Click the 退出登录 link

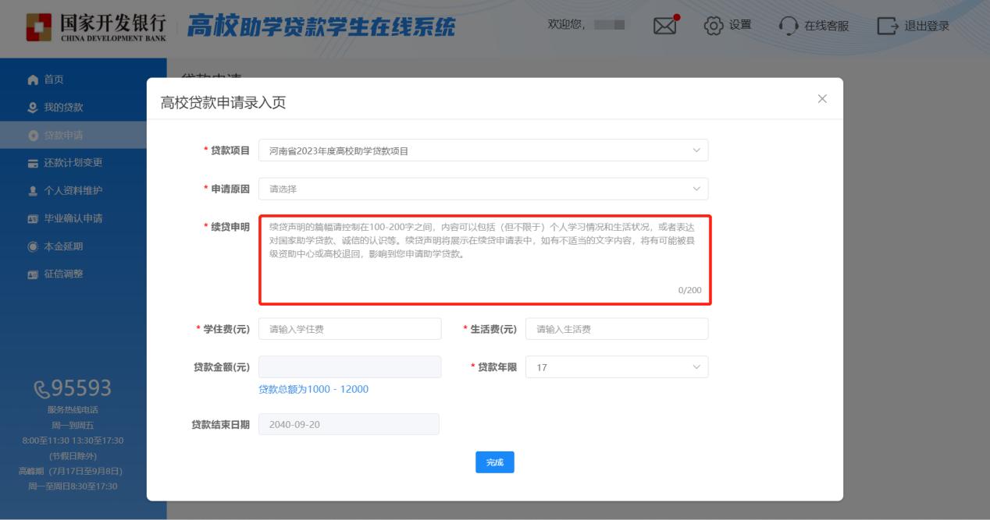coord(927,26)
